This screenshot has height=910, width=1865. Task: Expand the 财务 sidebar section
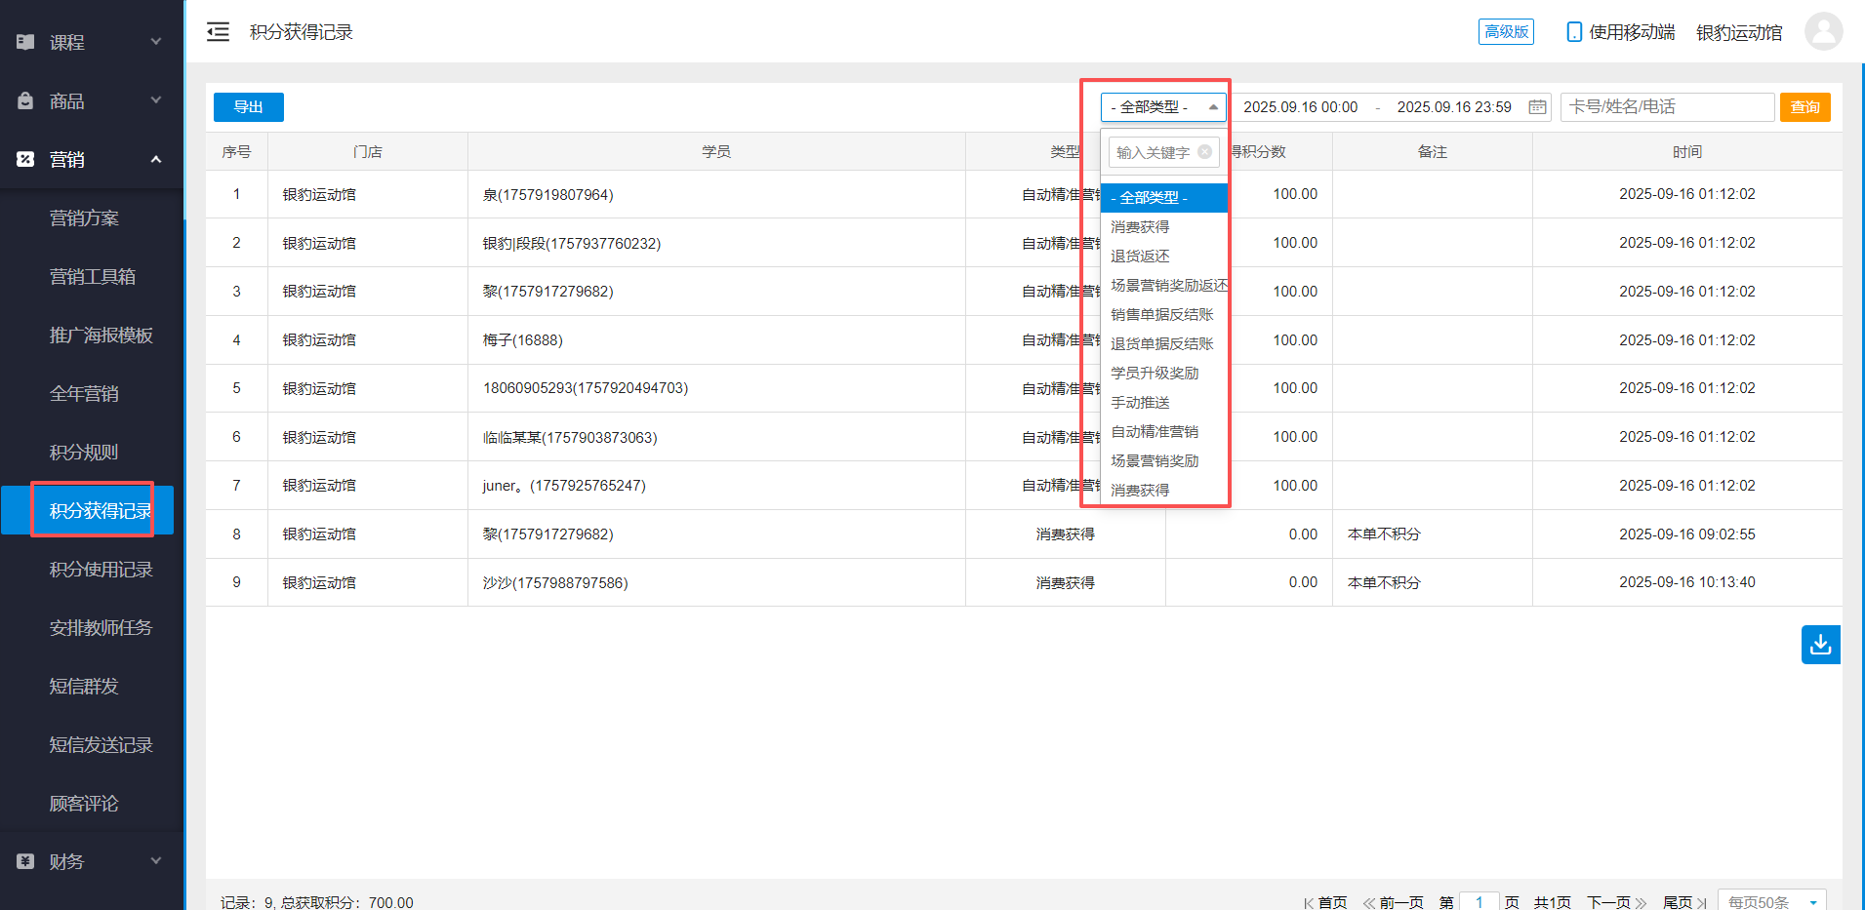click(x=92, y=861)
